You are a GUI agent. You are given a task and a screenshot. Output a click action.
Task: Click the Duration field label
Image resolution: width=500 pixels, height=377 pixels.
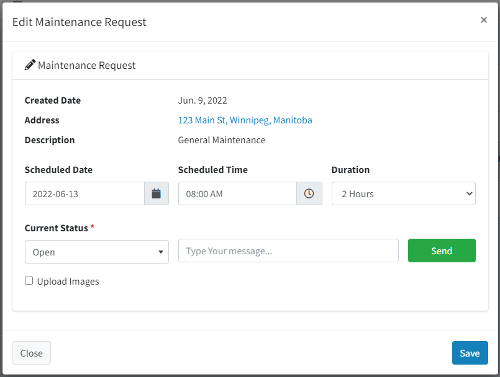pyautogui.click(x=350, y=170)
